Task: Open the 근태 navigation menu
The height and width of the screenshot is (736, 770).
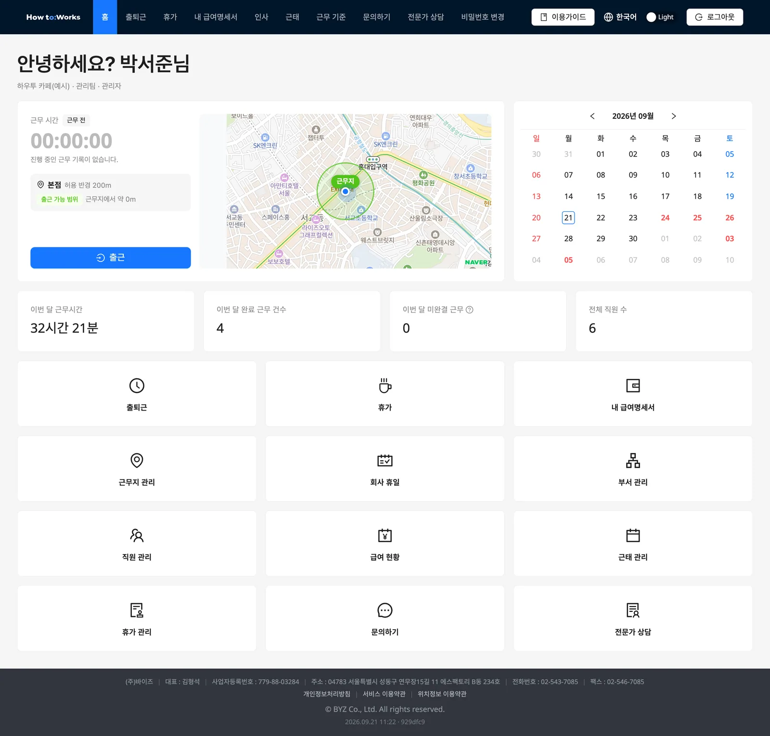Action: (293, 17)
